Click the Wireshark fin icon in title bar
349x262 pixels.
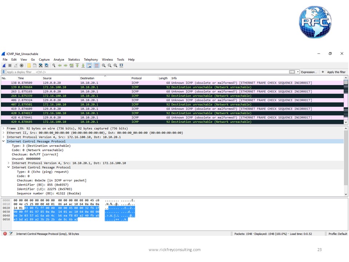3,54
